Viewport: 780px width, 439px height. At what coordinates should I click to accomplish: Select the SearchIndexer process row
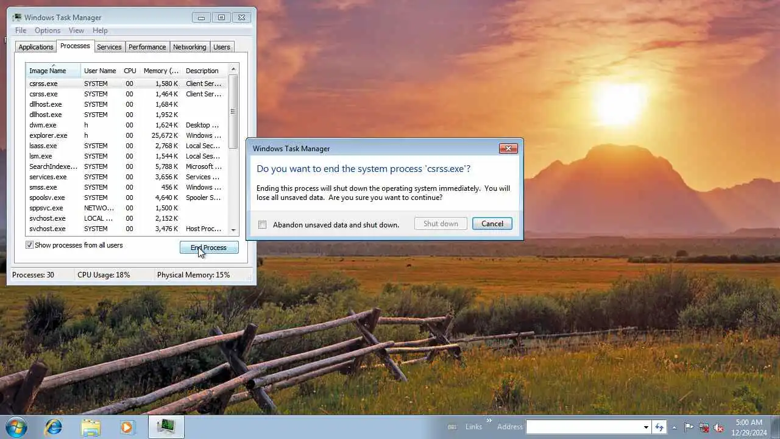click(127, 166)
